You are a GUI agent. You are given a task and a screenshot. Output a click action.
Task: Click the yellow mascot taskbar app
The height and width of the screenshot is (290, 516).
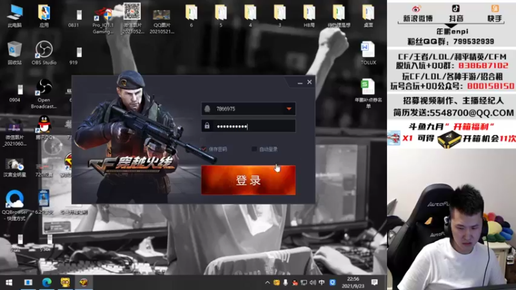click(65, 282)
